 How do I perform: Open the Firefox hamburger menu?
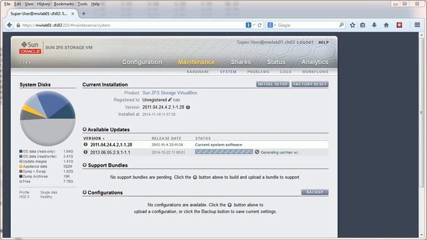417,25
